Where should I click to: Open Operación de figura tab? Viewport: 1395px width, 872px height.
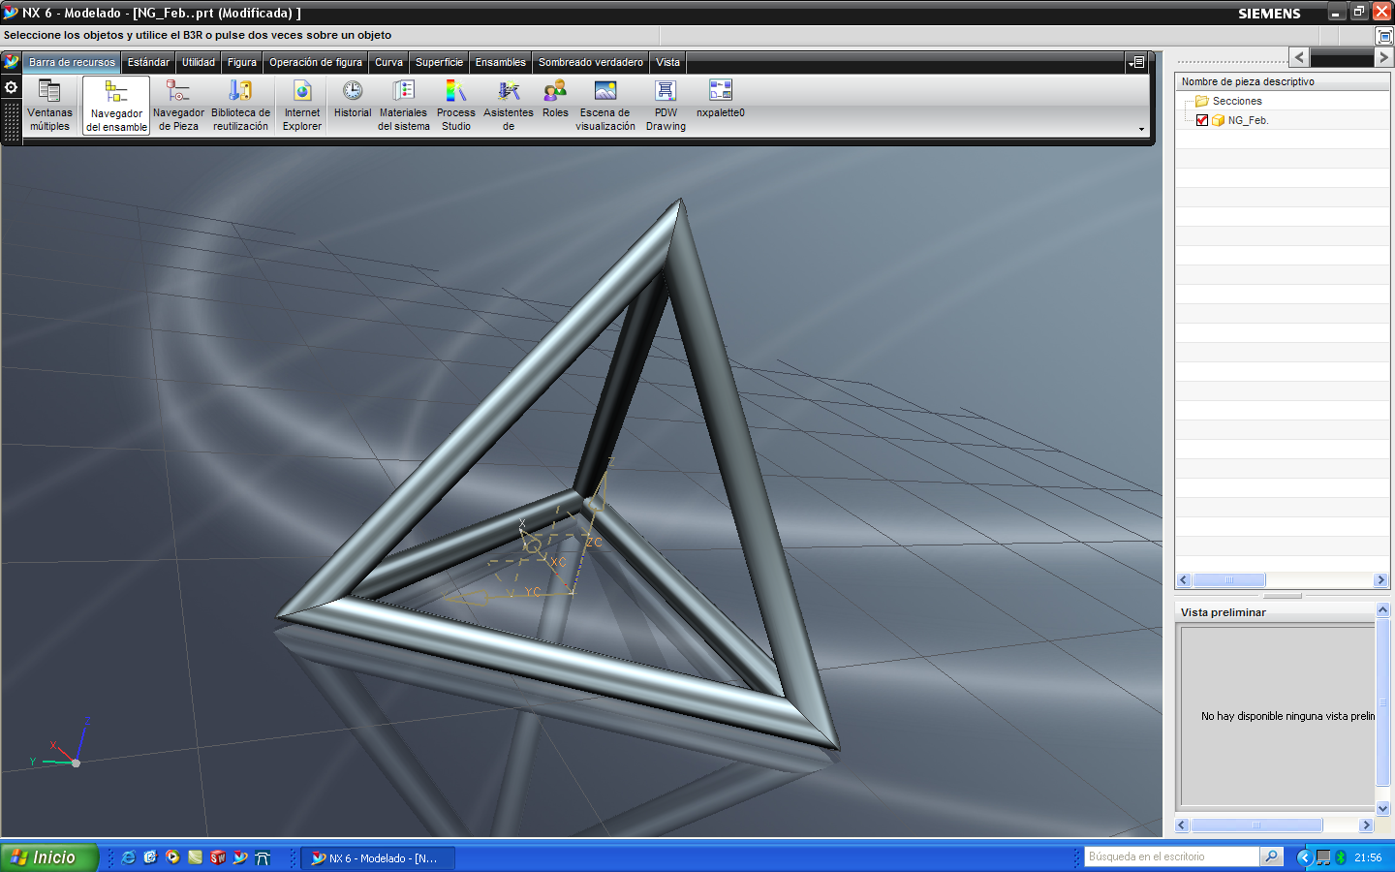coord(316,62)
